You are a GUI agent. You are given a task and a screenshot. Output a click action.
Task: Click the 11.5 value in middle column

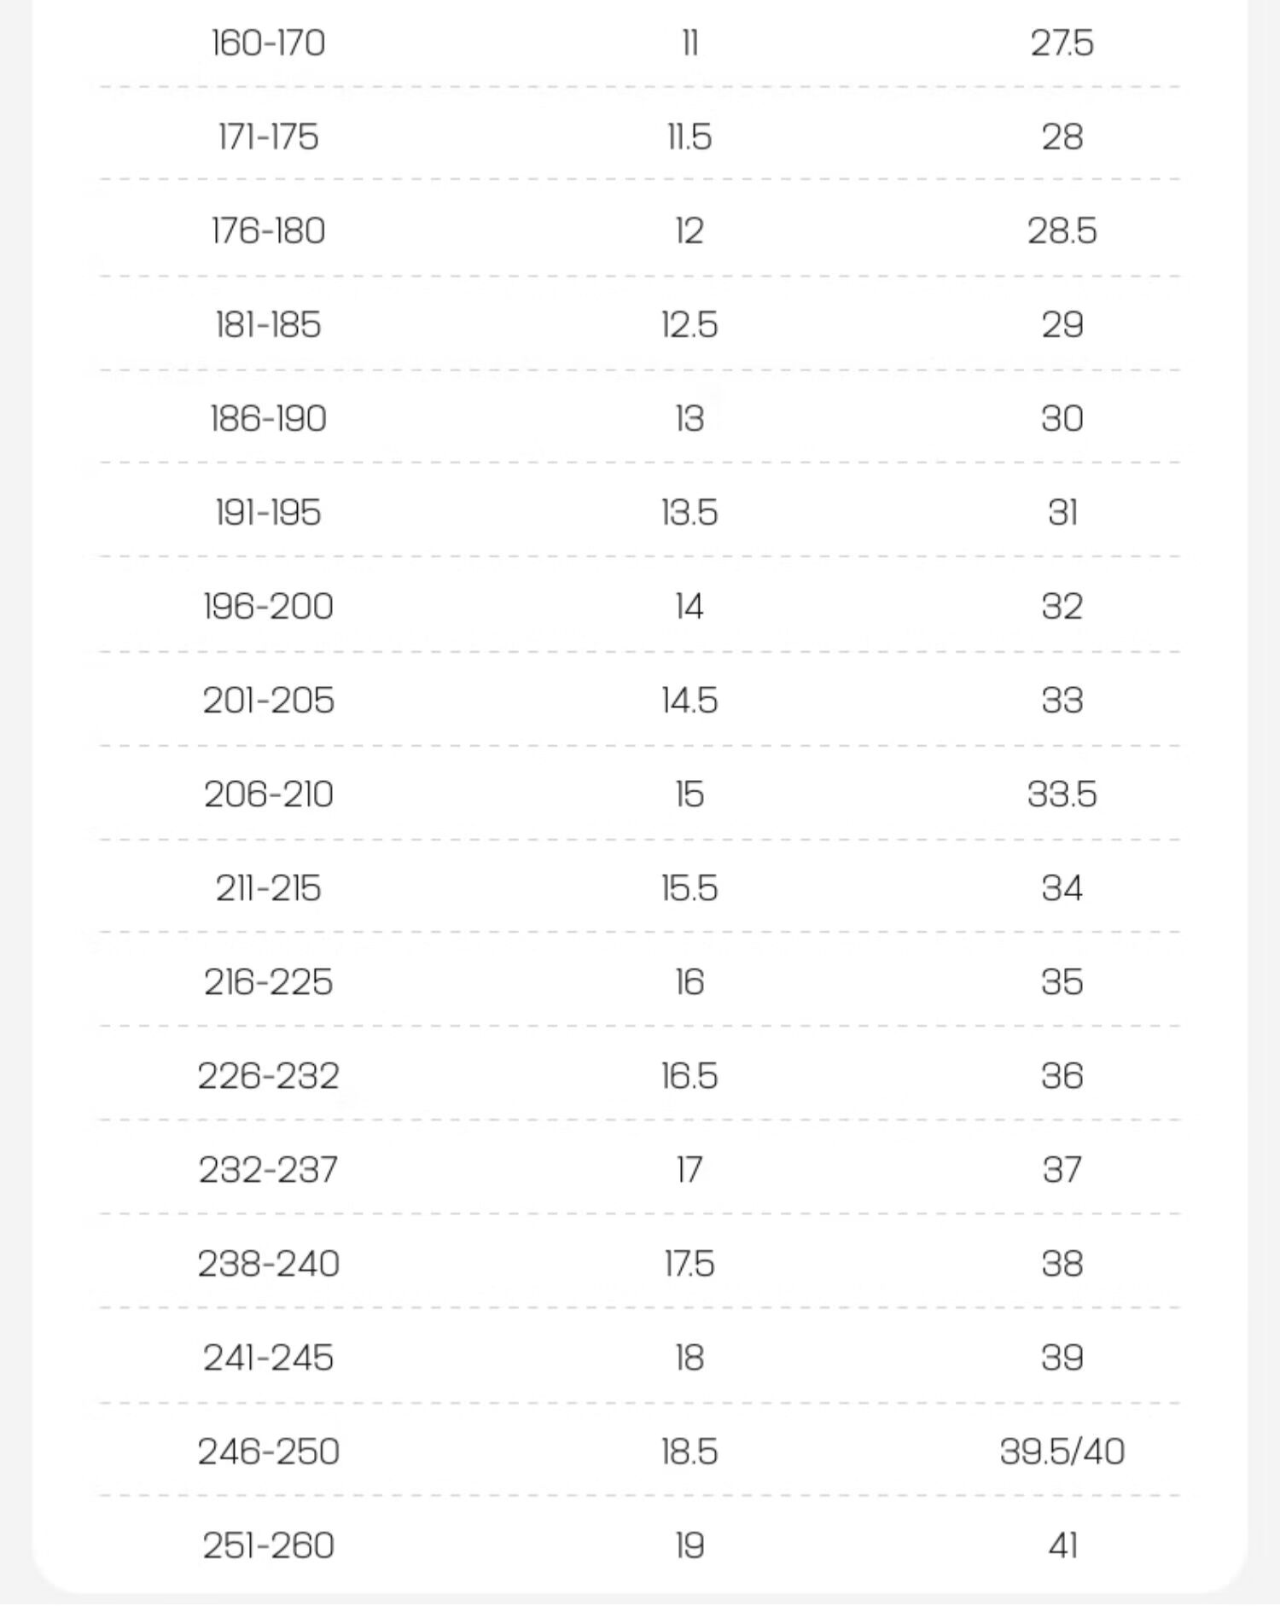point(689,137)
